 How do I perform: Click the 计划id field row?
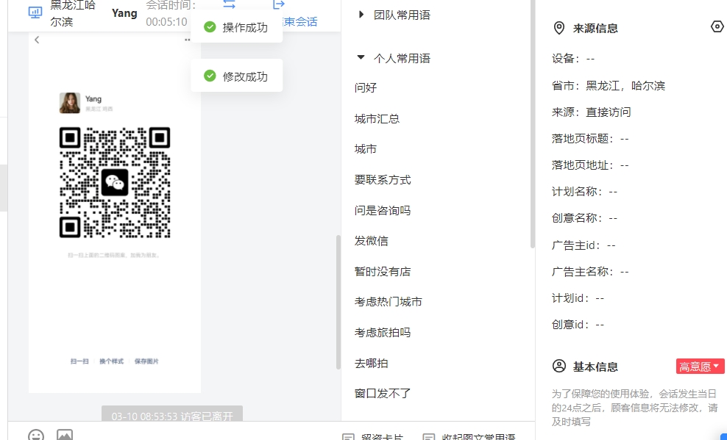click(x=578, y=298)
